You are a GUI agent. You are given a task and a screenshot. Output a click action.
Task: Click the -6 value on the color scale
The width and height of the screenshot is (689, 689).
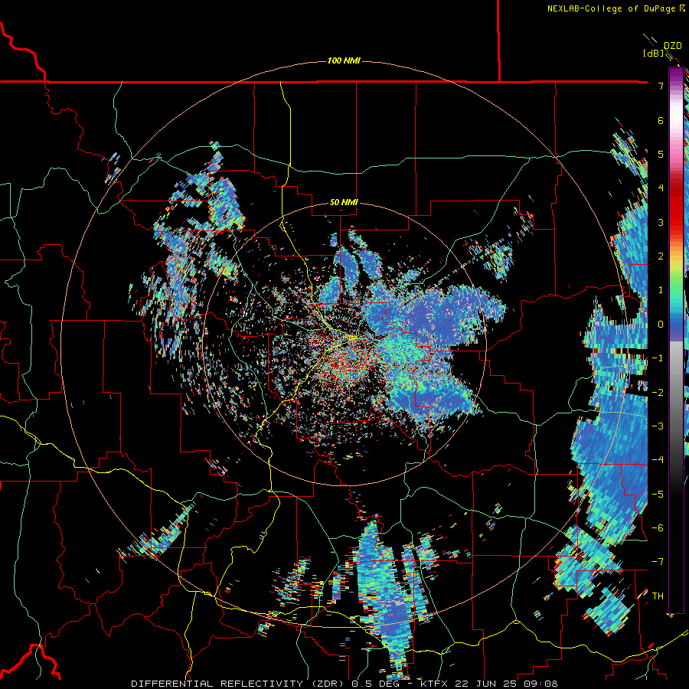[x=658, y=528]
